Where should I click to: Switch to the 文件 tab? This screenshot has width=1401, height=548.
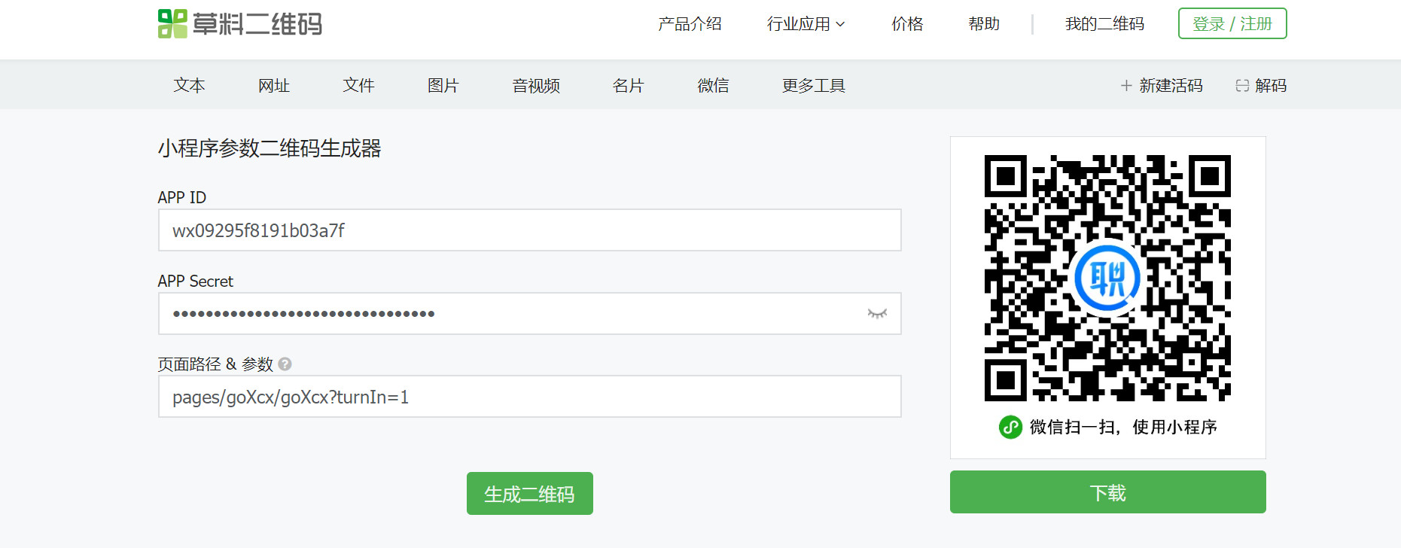tap(358, 86)
